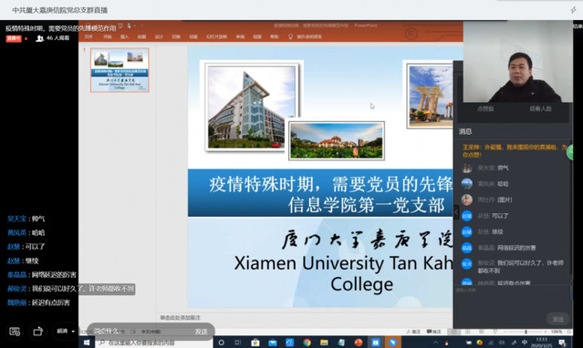Click the 发送 button in message panel
The height and width of the screenshot is (348, 583).
(x=557, y=319)
